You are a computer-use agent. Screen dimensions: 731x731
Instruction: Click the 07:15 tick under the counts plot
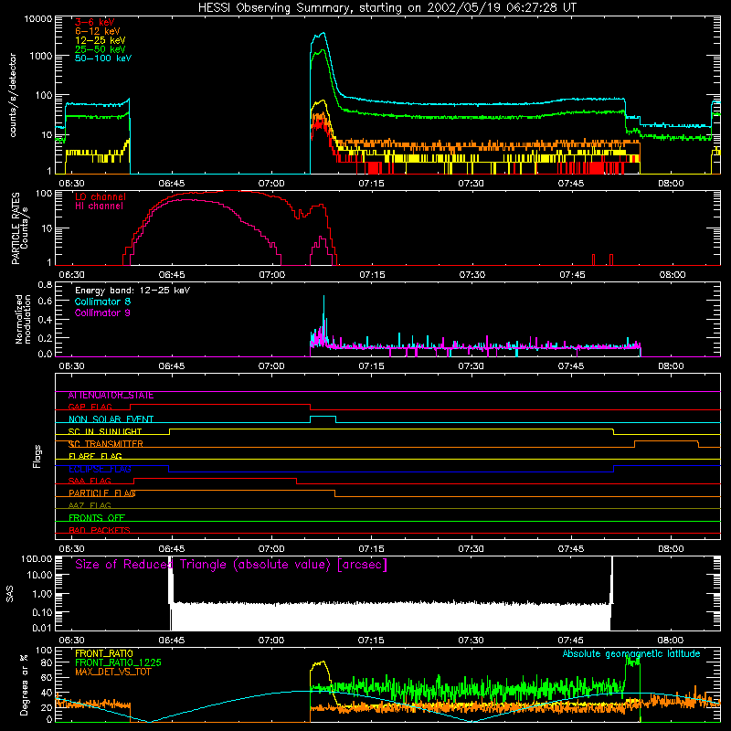371,184
